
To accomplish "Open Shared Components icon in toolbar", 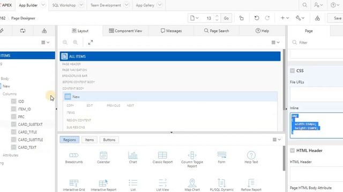I will 317,18.
